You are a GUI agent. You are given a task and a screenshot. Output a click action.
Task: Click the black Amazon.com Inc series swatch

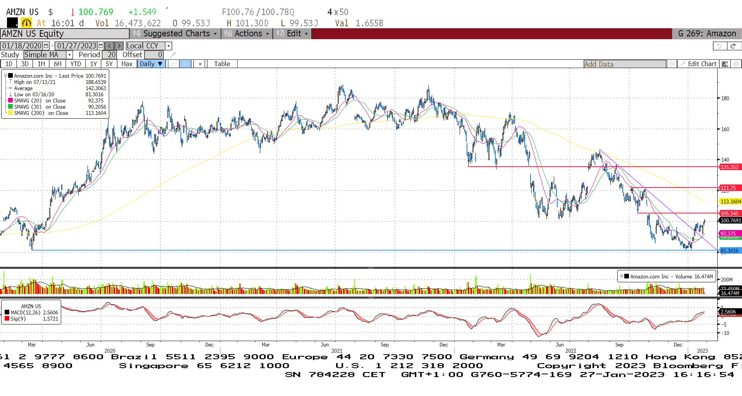point(10,76)
